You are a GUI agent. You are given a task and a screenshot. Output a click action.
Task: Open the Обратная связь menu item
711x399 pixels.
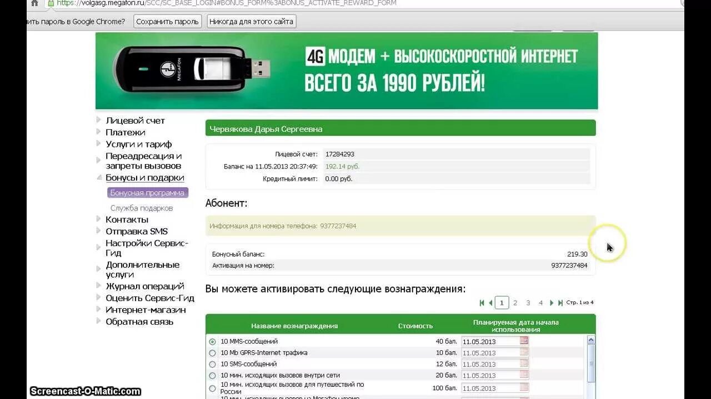click(139, 321)
